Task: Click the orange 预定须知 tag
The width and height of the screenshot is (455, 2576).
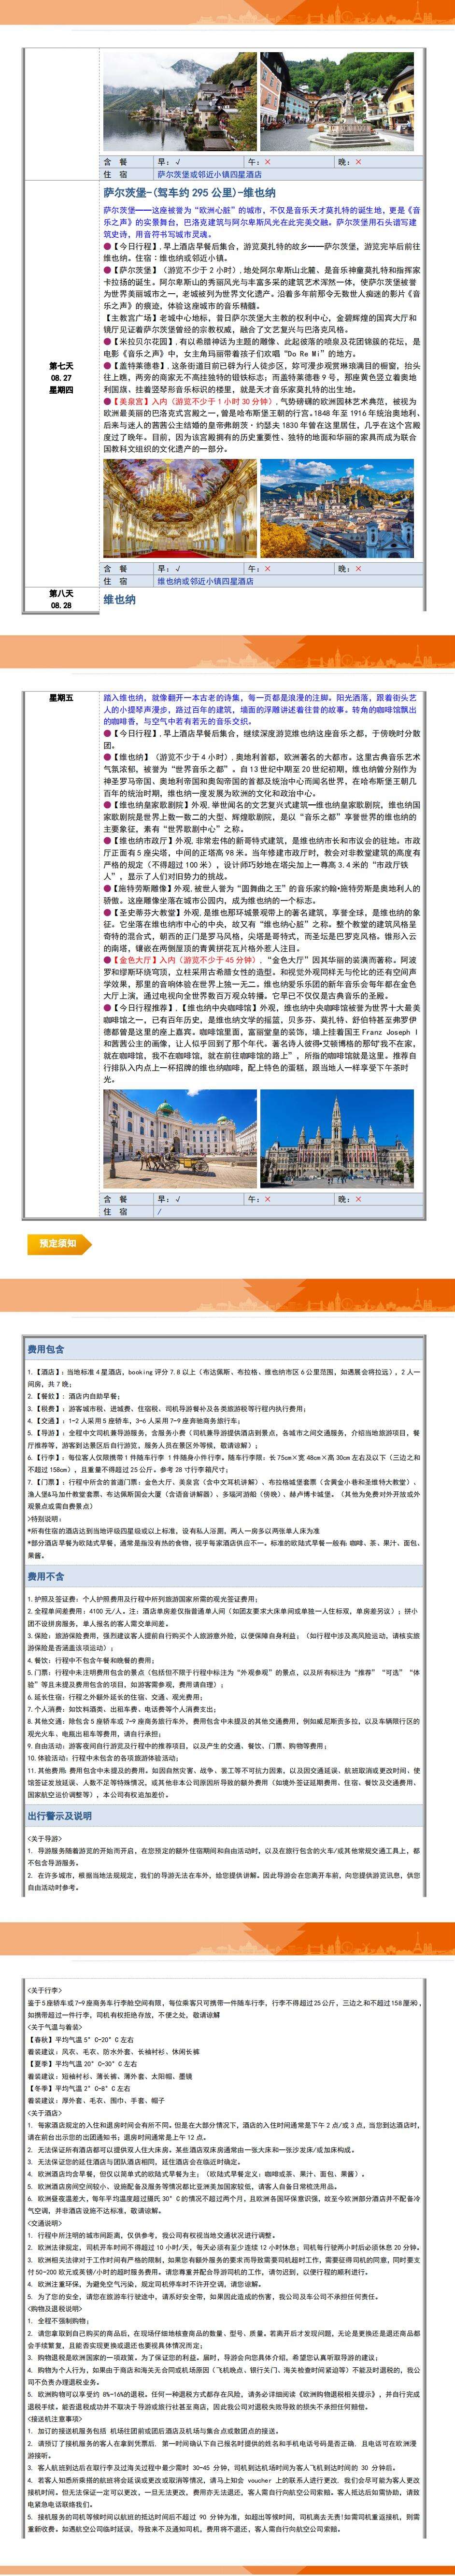Action: coord(59,1244)
